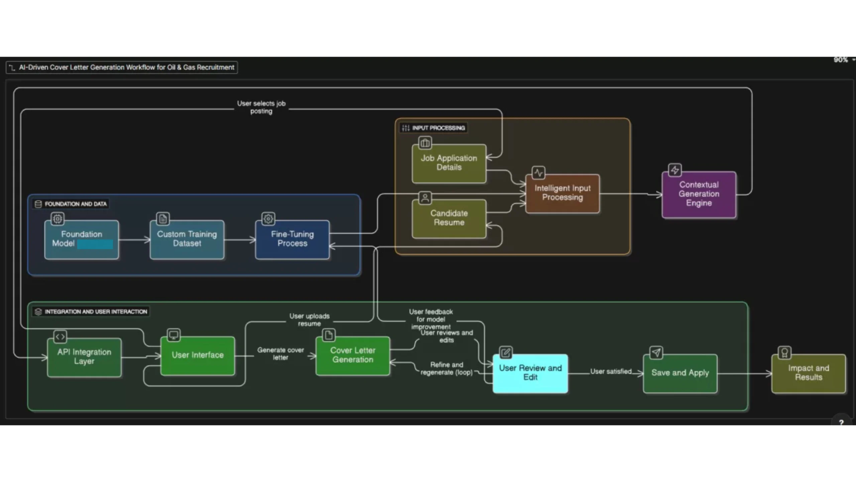Click the award ribbon icon on Impact and Results

pyautogui.click(x=784, y=352)
